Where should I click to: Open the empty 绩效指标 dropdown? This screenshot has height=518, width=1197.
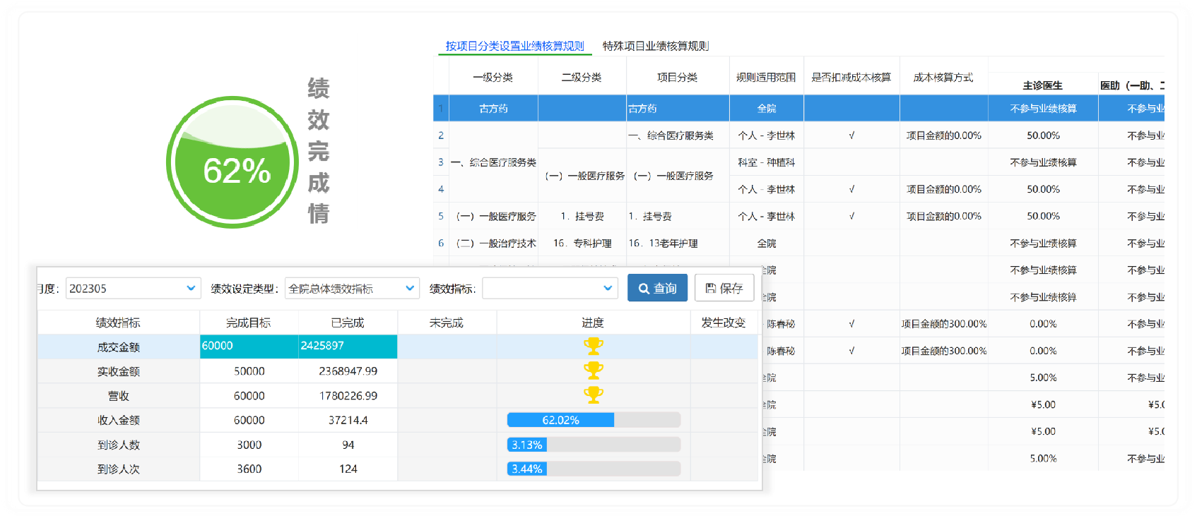(550, 288)
